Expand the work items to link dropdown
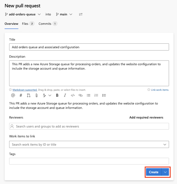177x184 pixels. point(165,144)
